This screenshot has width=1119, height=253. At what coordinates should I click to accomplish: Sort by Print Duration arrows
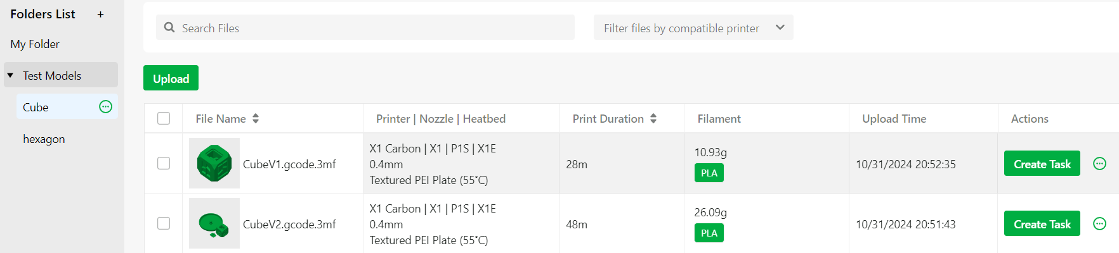point(653,118)
